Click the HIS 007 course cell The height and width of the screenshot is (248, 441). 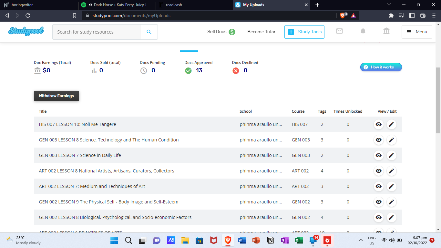pos(300,124)
